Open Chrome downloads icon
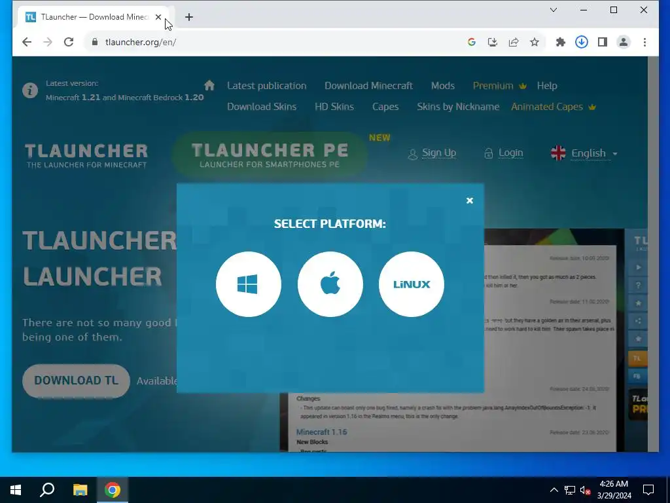670x503 pixels. click(582, 42)
